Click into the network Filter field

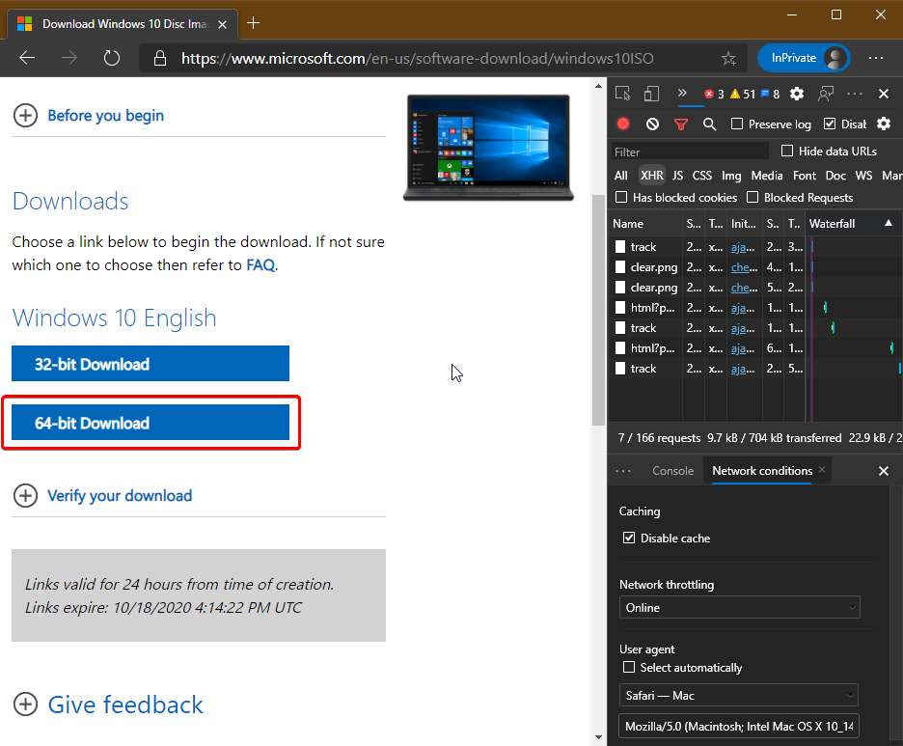690,152
